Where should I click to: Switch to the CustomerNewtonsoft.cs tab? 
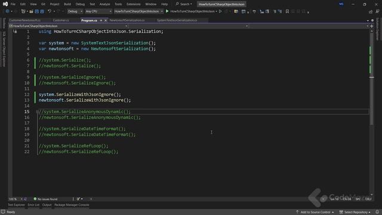[25, 20]
